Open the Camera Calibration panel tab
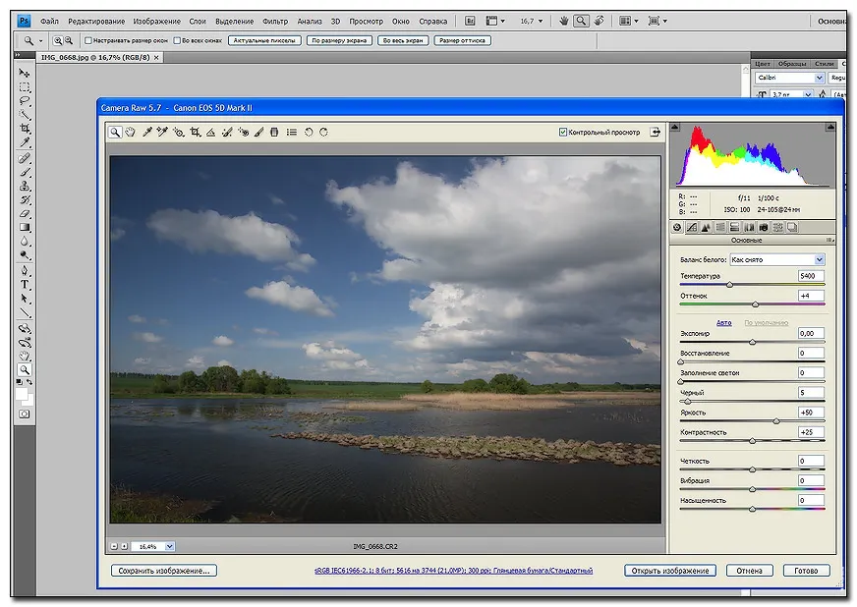857x607 pixels. pos(764,227)
